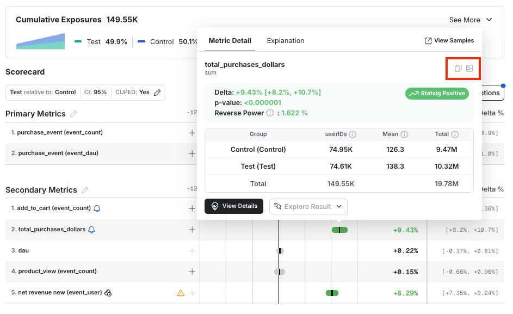Open the See More dropdown
Image resolution: width=513 pixels, height=314 pixels.
click(471, 20)
